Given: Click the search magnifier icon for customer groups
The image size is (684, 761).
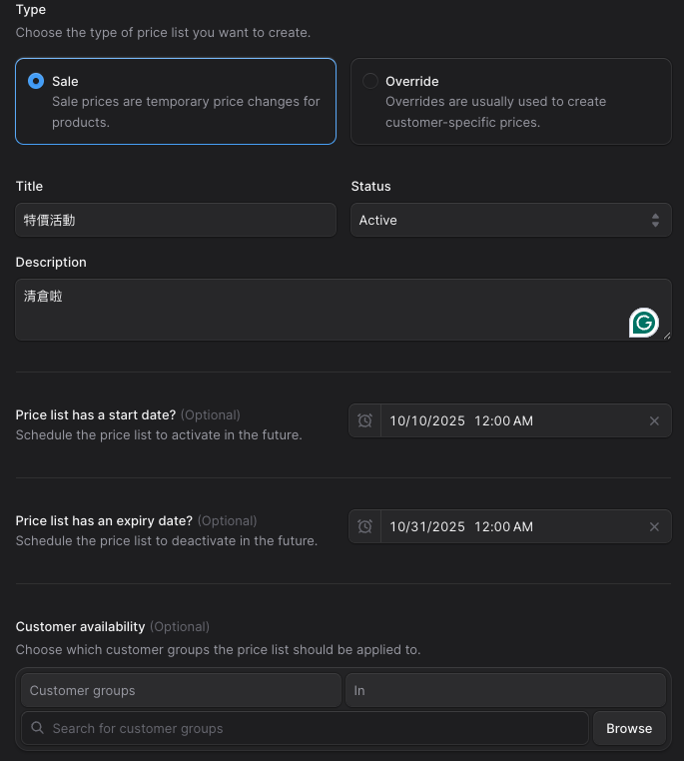Looking at the screenshot, I should coord(38,728).
